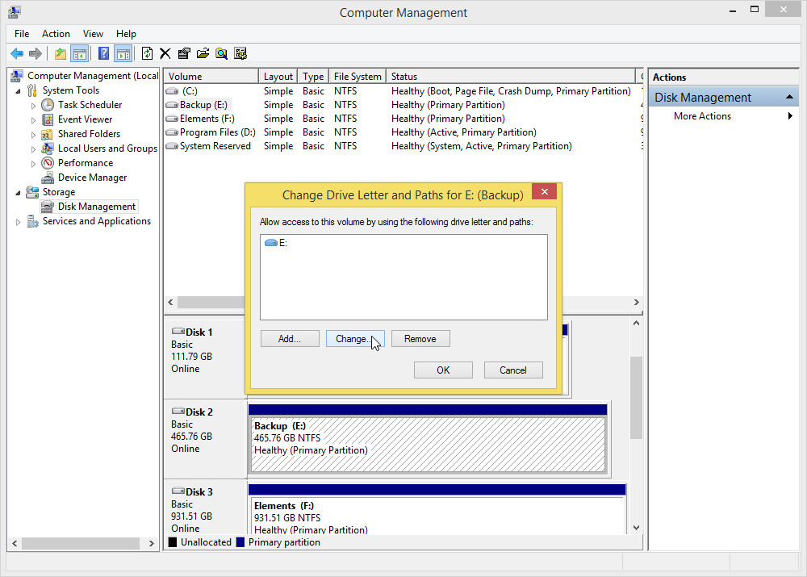This screenshot has height=577, width=807.
Task: Click the black X Delete toolbar icon
Action: (165, 53)
